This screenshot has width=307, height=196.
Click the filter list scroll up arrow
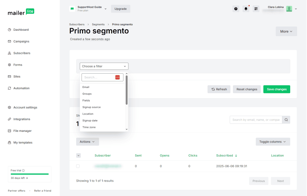[x=127, y=73]
